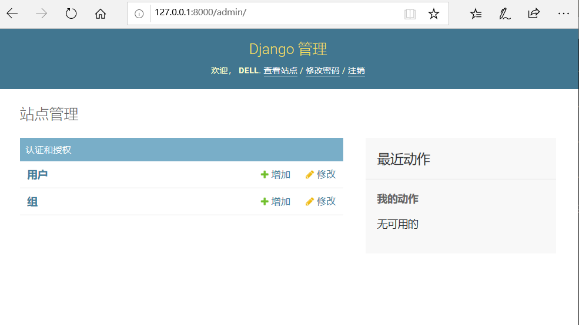Click the 站点管理 page heading
Screen dimensions: 579x325
(49, 114)
